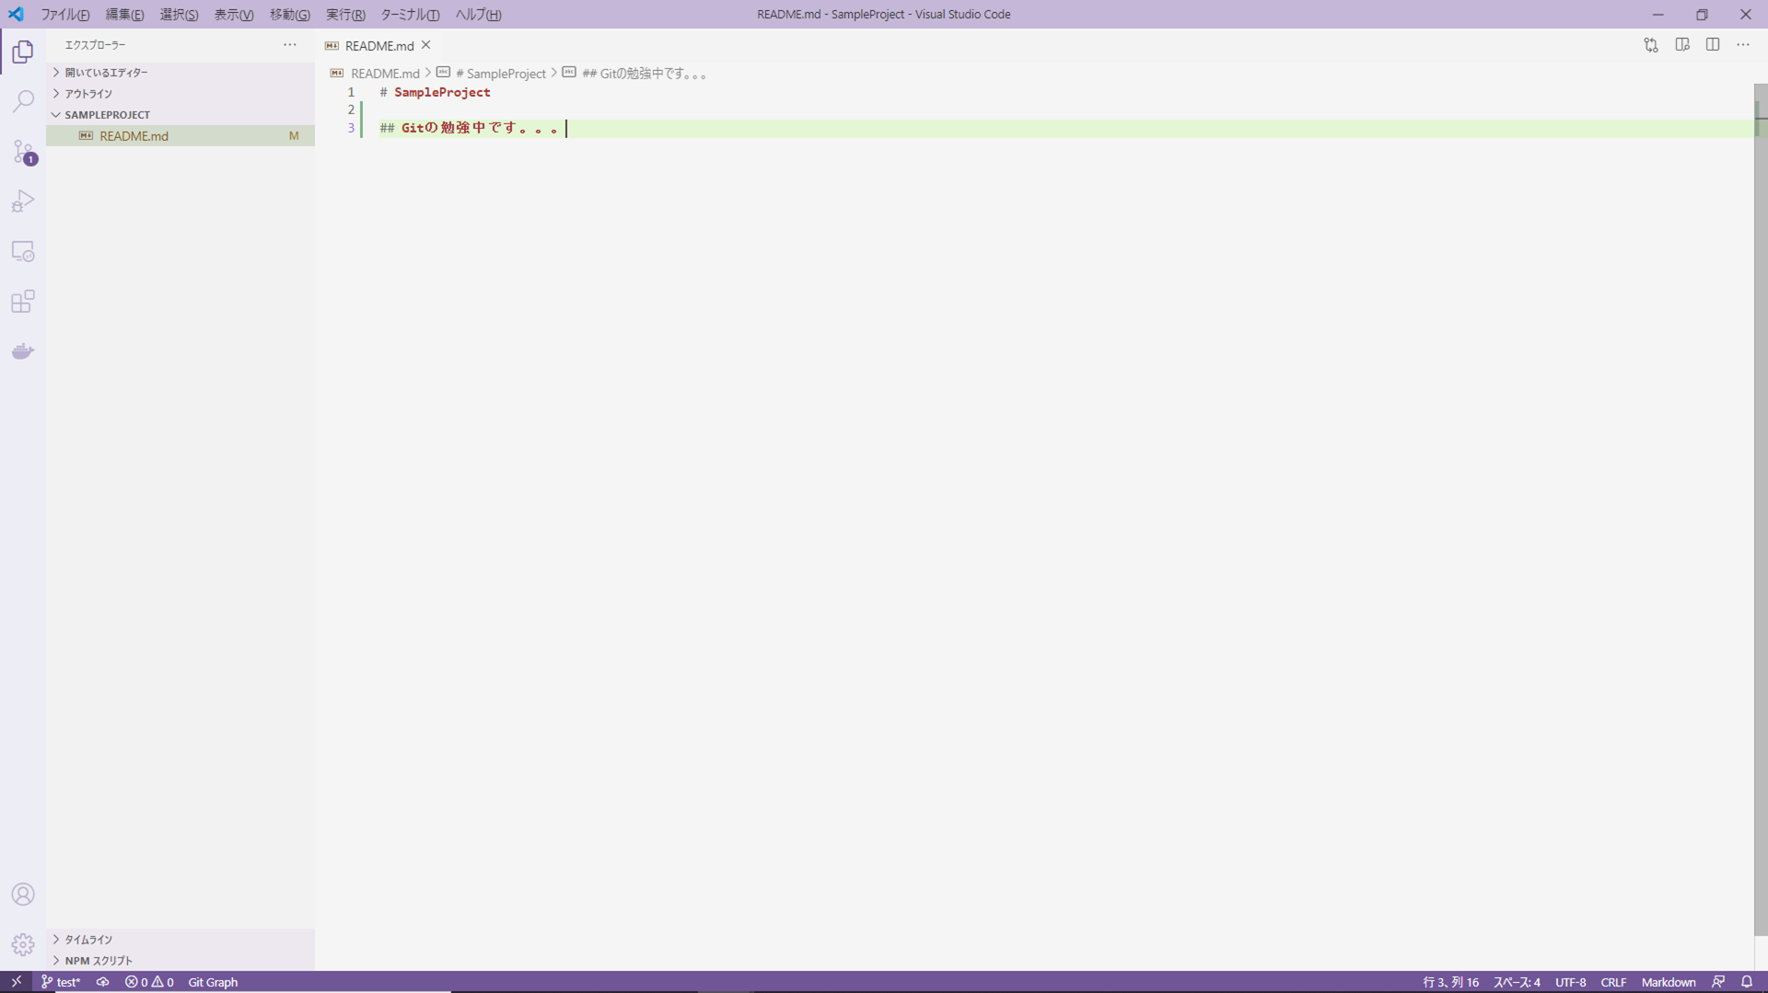Screen dimensions: 1768x993
Task: Select the README.md editor tab
Action: pyautogui.click(x=378, y=45)
